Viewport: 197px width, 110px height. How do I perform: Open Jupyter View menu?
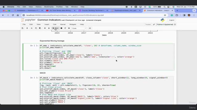(38, 24)
